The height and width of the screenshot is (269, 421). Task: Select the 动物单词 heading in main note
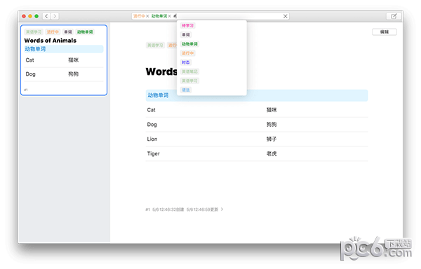tap(158, 95)
